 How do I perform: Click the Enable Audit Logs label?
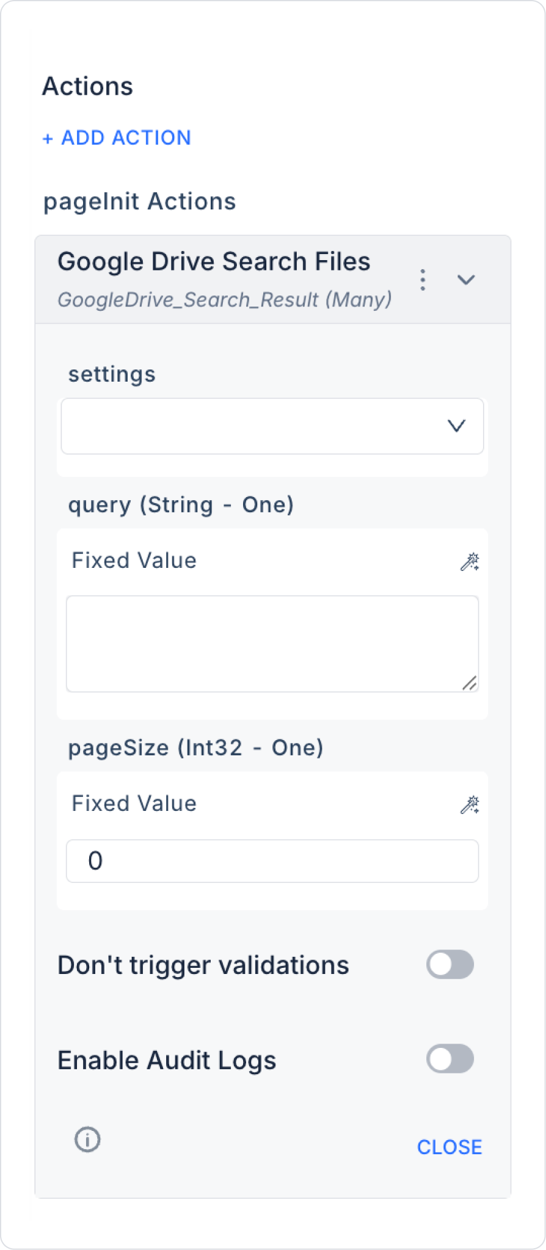[167, 1061]
